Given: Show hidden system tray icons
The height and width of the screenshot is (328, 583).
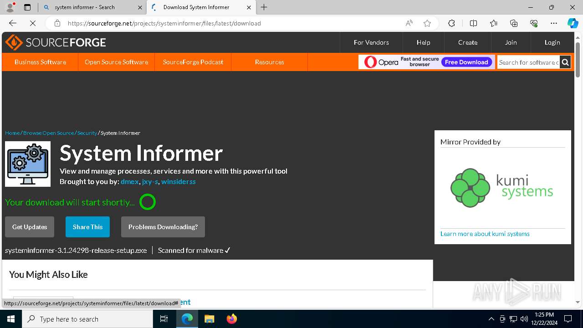Looking at the screenshot, I should coord(491,319).
